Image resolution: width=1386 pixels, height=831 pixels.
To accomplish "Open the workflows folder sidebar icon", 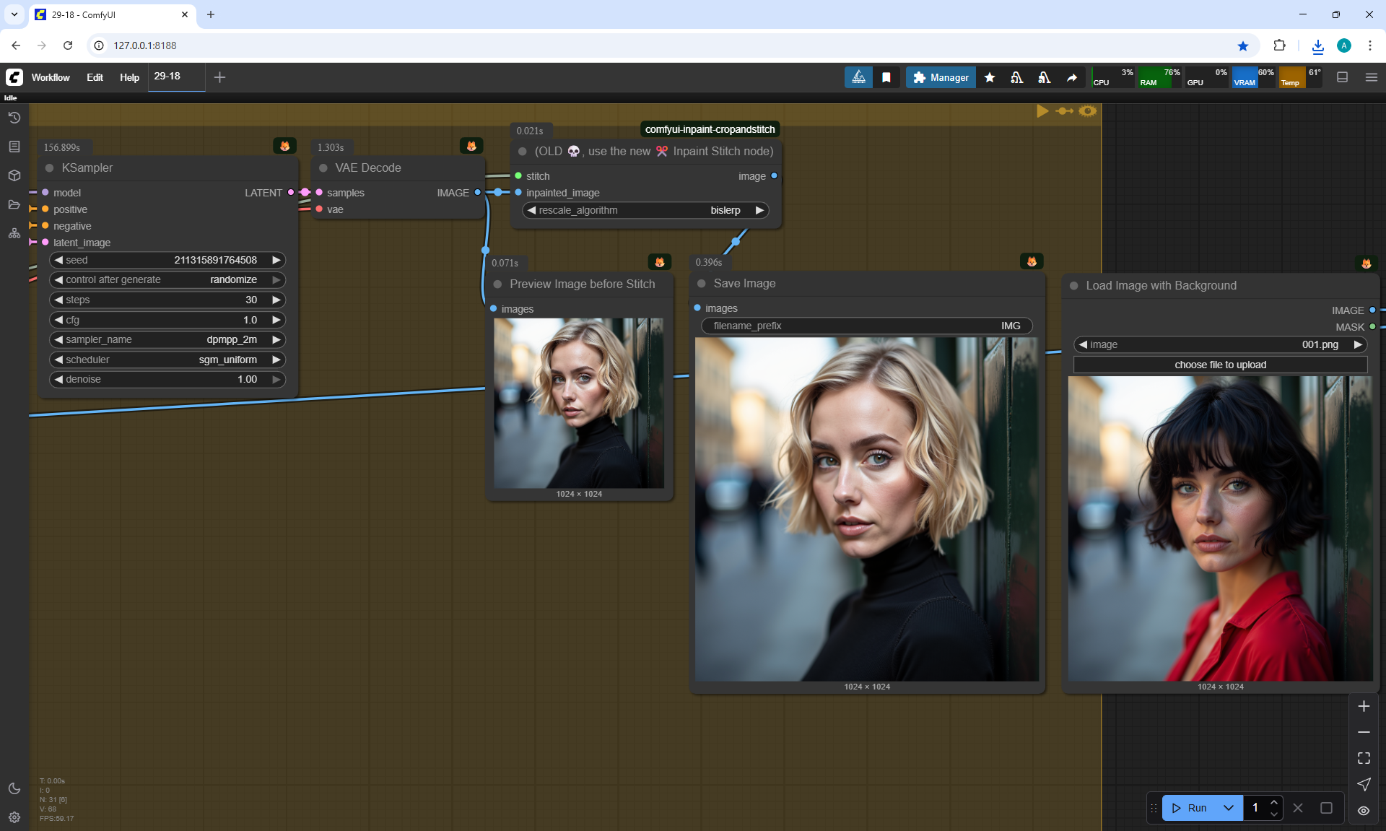I will [14, 204].
